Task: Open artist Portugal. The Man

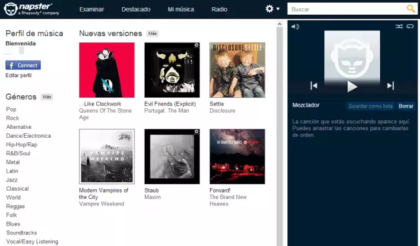Action: tap(167, 111)
